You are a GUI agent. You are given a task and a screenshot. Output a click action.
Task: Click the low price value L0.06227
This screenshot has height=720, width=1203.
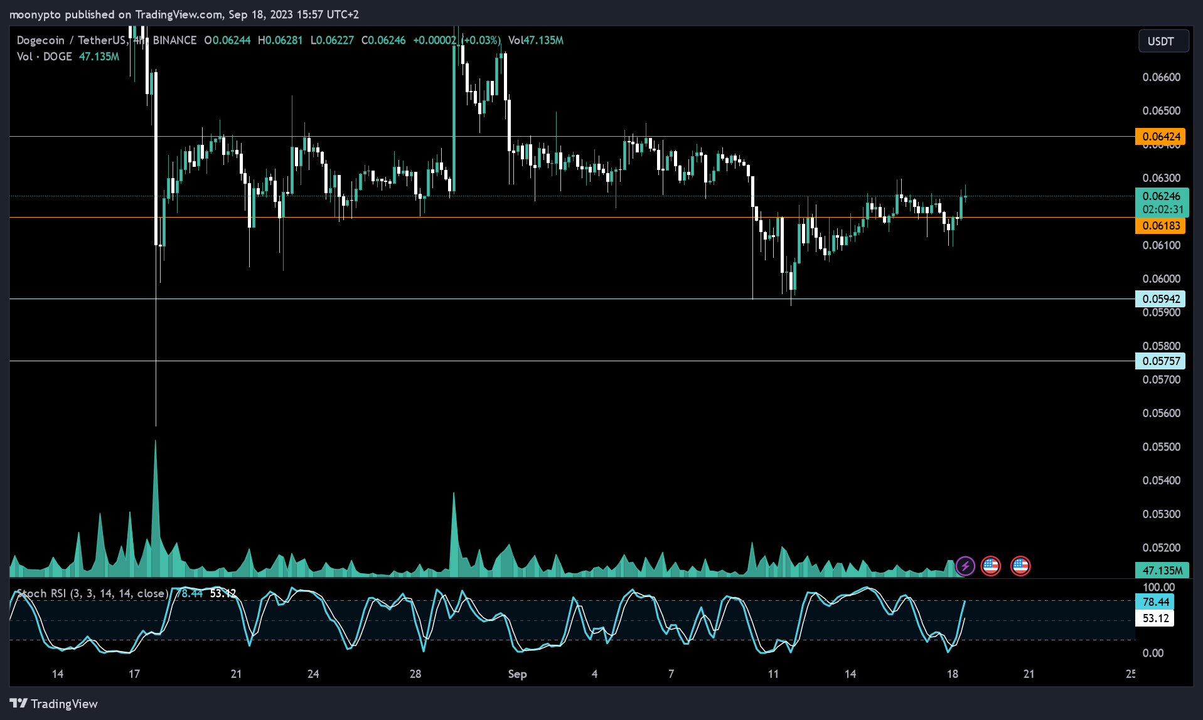332,41
